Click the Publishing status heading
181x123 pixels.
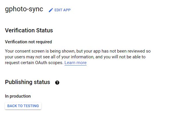click(28, 82)
